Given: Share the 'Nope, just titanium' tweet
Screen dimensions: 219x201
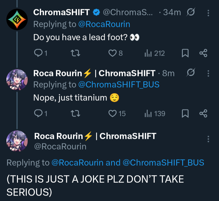Looking at the screenshot, I should (203, 114).
